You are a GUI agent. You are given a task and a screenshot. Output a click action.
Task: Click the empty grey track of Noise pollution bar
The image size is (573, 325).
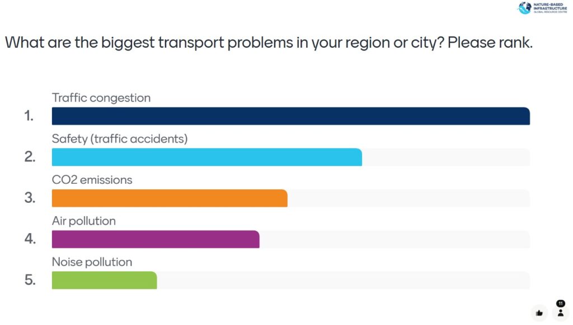pos(342,280)
